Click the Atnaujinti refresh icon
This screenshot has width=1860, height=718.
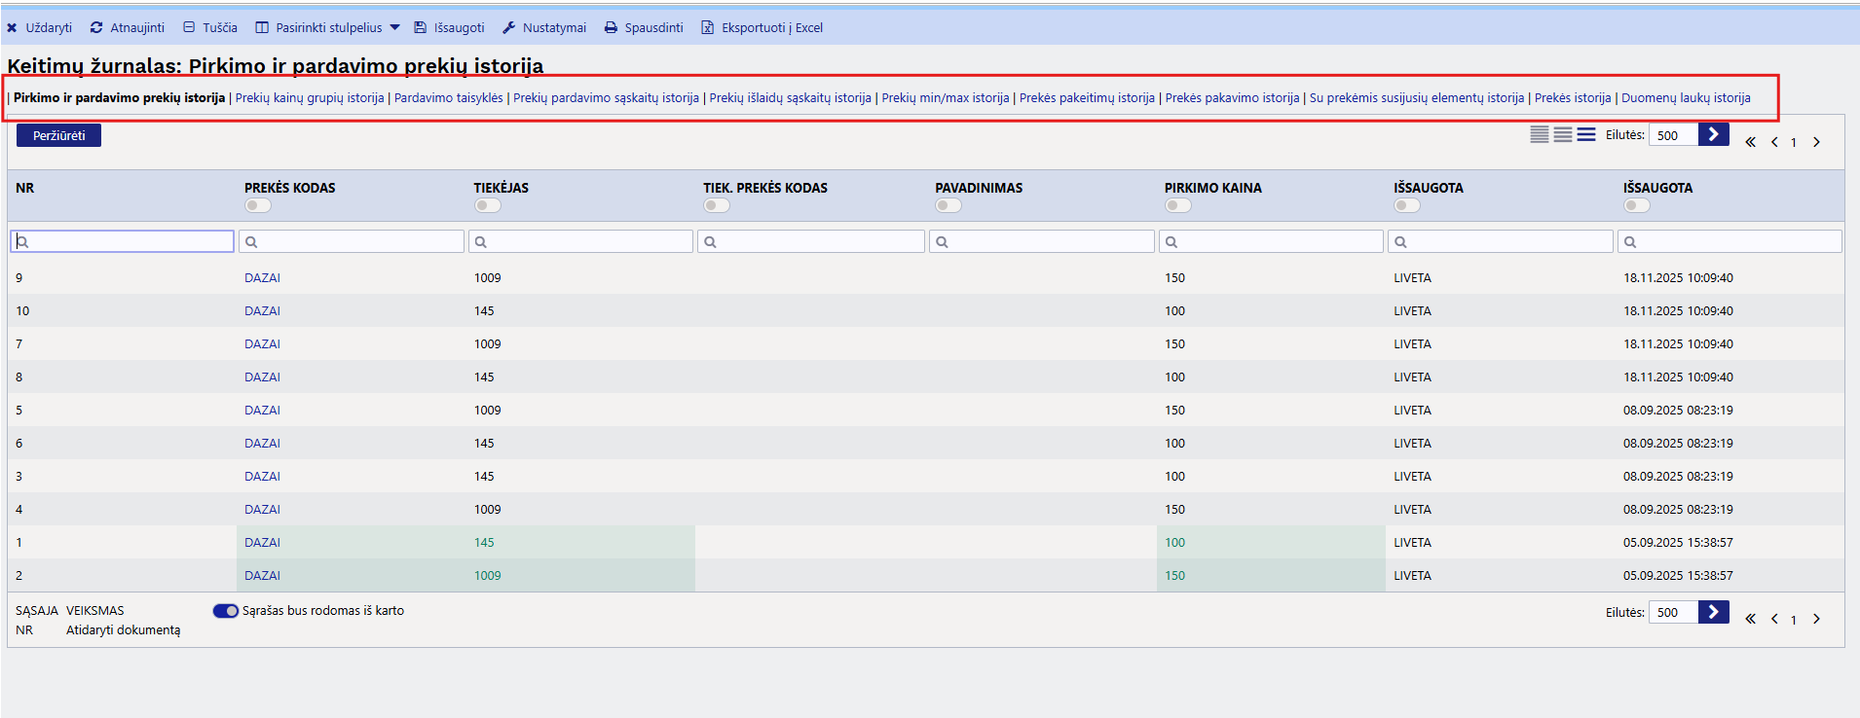96,27
